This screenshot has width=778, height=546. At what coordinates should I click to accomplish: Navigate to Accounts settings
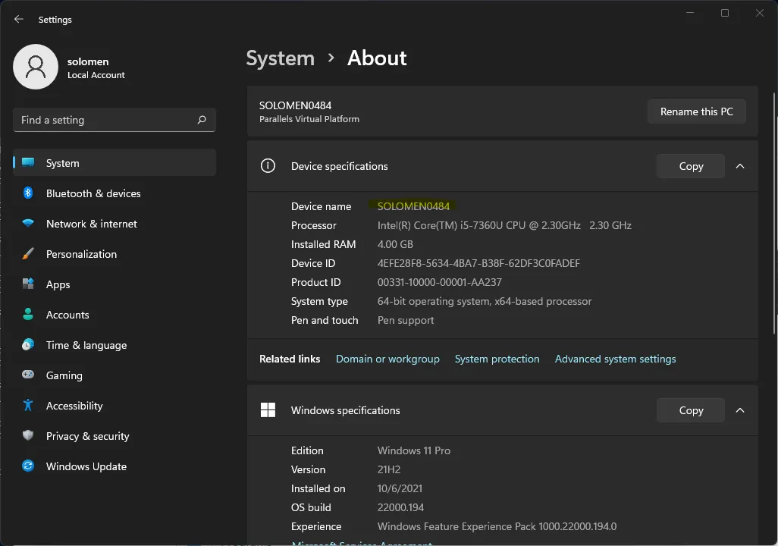coord(115,314)
